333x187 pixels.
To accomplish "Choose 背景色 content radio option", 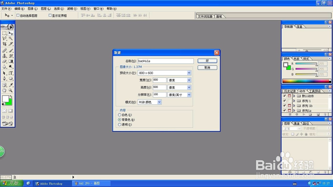I will (x=120, y=120).
